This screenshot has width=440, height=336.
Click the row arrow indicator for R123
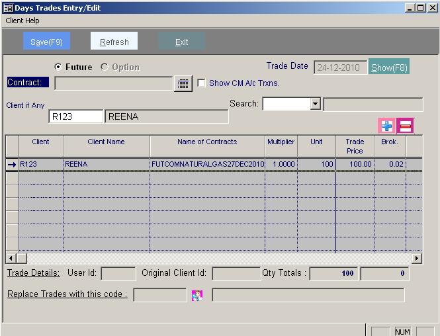coord(12,164)
